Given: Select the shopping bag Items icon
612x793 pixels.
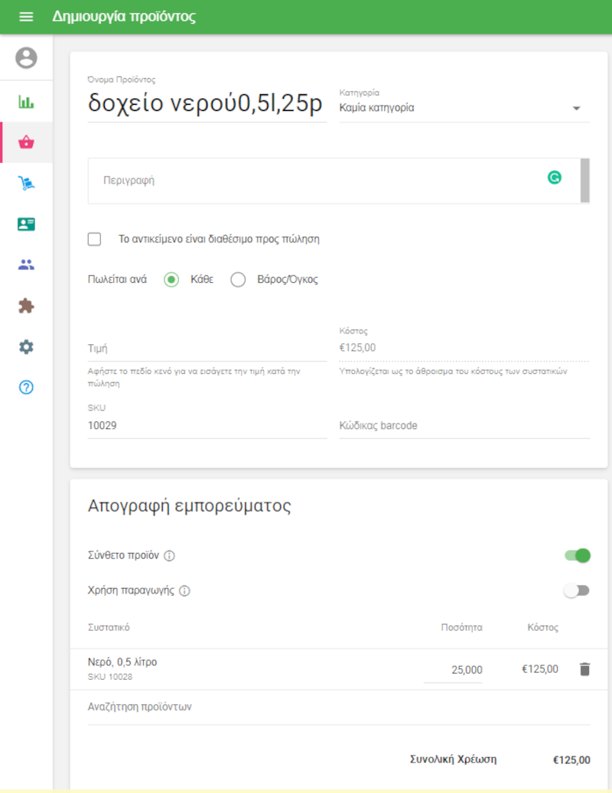Looking at the screenshot, I should click(x=25, y=142).
